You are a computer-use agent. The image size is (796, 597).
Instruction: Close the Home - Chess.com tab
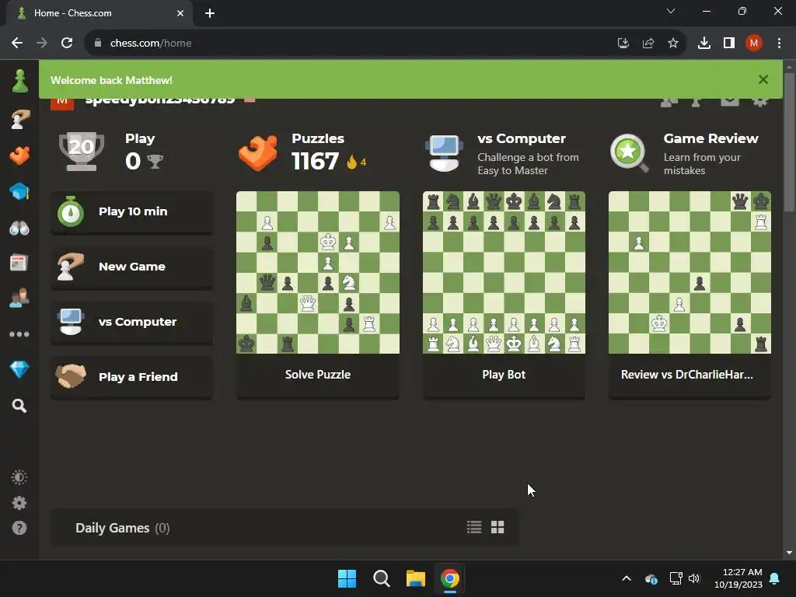pyautogui.click(x=180, y=13)
